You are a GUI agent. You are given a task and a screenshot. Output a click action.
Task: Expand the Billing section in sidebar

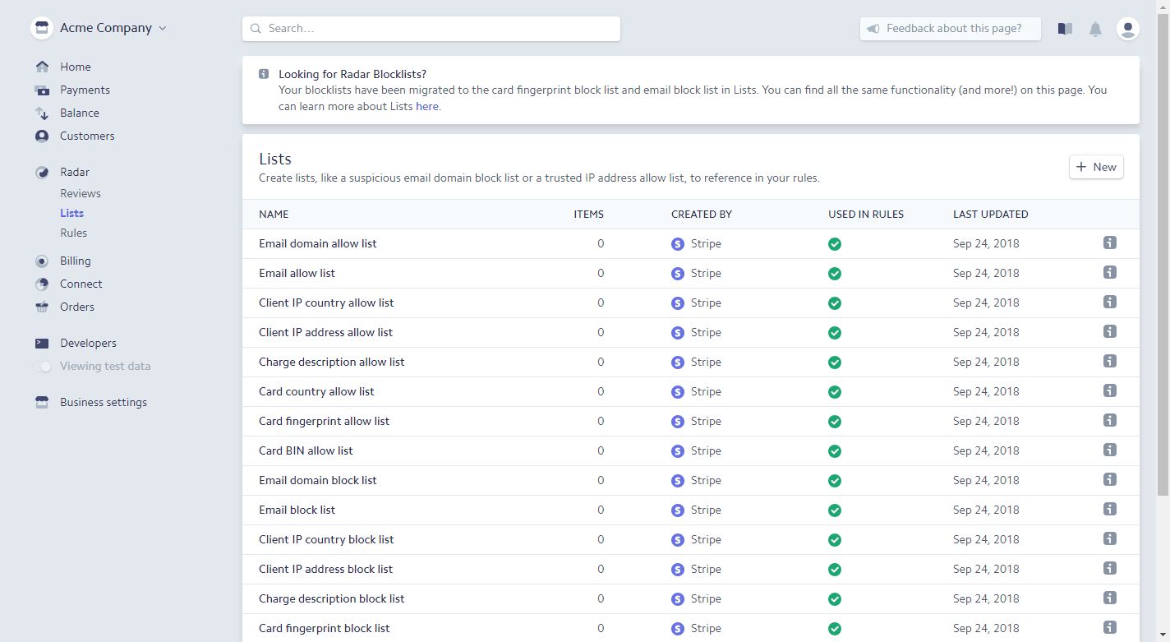pyautogui.click(x=75, y=261)
